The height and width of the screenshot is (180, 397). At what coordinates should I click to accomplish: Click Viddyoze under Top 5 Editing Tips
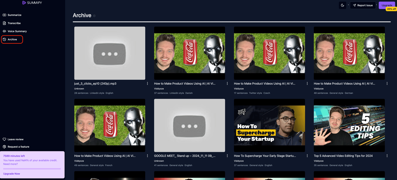point(319,161)
